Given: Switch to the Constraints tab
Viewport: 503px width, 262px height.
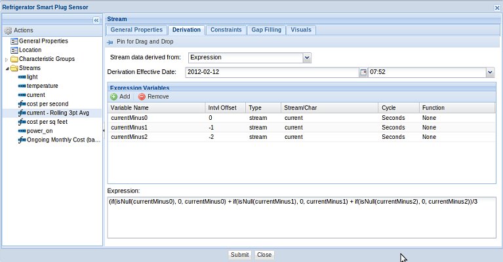Looking at the screenshot, I should [225, 29].
